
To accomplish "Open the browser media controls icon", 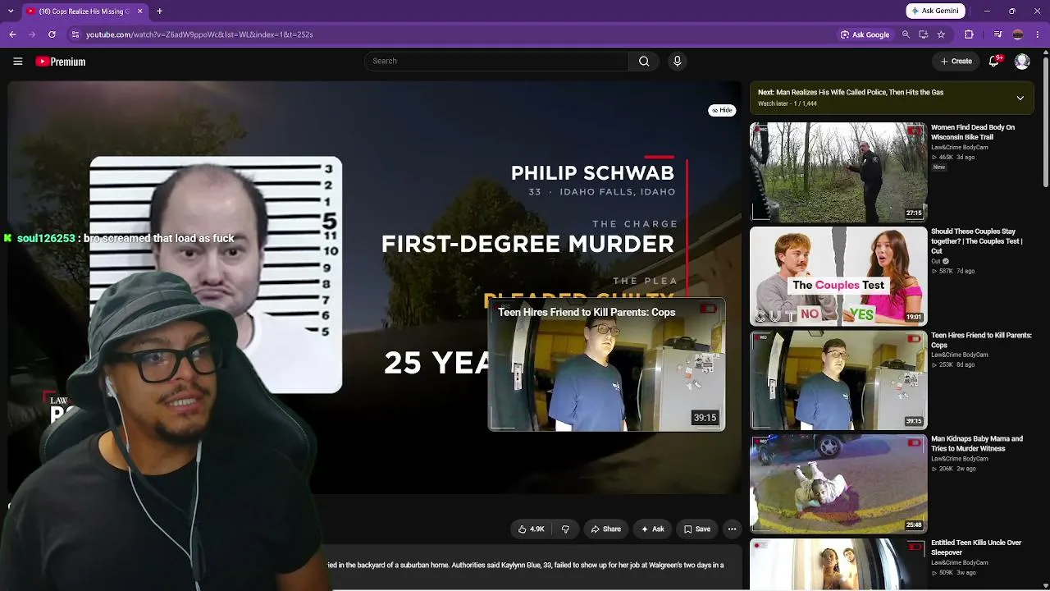I will [x=997, y=34].
